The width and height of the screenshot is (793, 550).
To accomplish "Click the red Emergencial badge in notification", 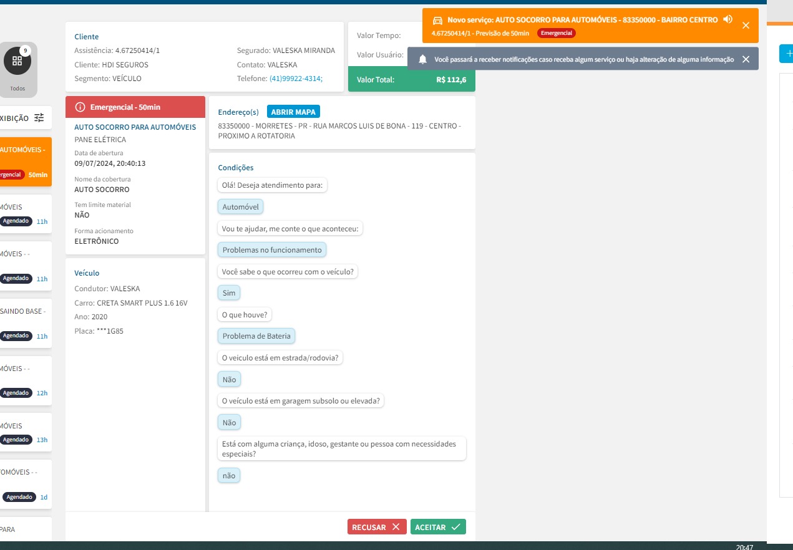I will coord(556,33).
